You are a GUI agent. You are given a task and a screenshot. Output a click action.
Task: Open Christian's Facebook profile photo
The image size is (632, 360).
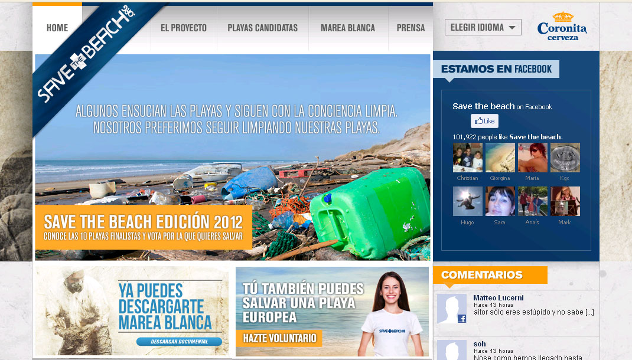[x=468, y=158]
